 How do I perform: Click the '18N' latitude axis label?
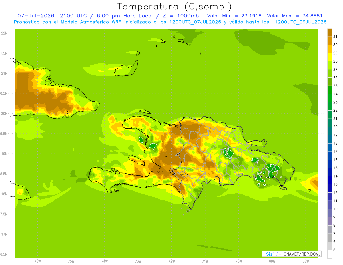pyautogui.click(x=4, y=194)
